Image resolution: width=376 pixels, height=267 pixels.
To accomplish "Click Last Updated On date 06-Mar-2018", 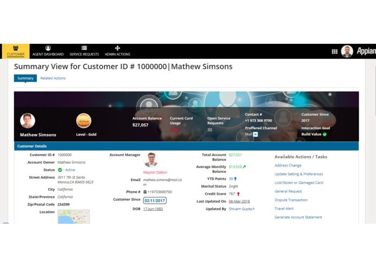I will point(239,202).
